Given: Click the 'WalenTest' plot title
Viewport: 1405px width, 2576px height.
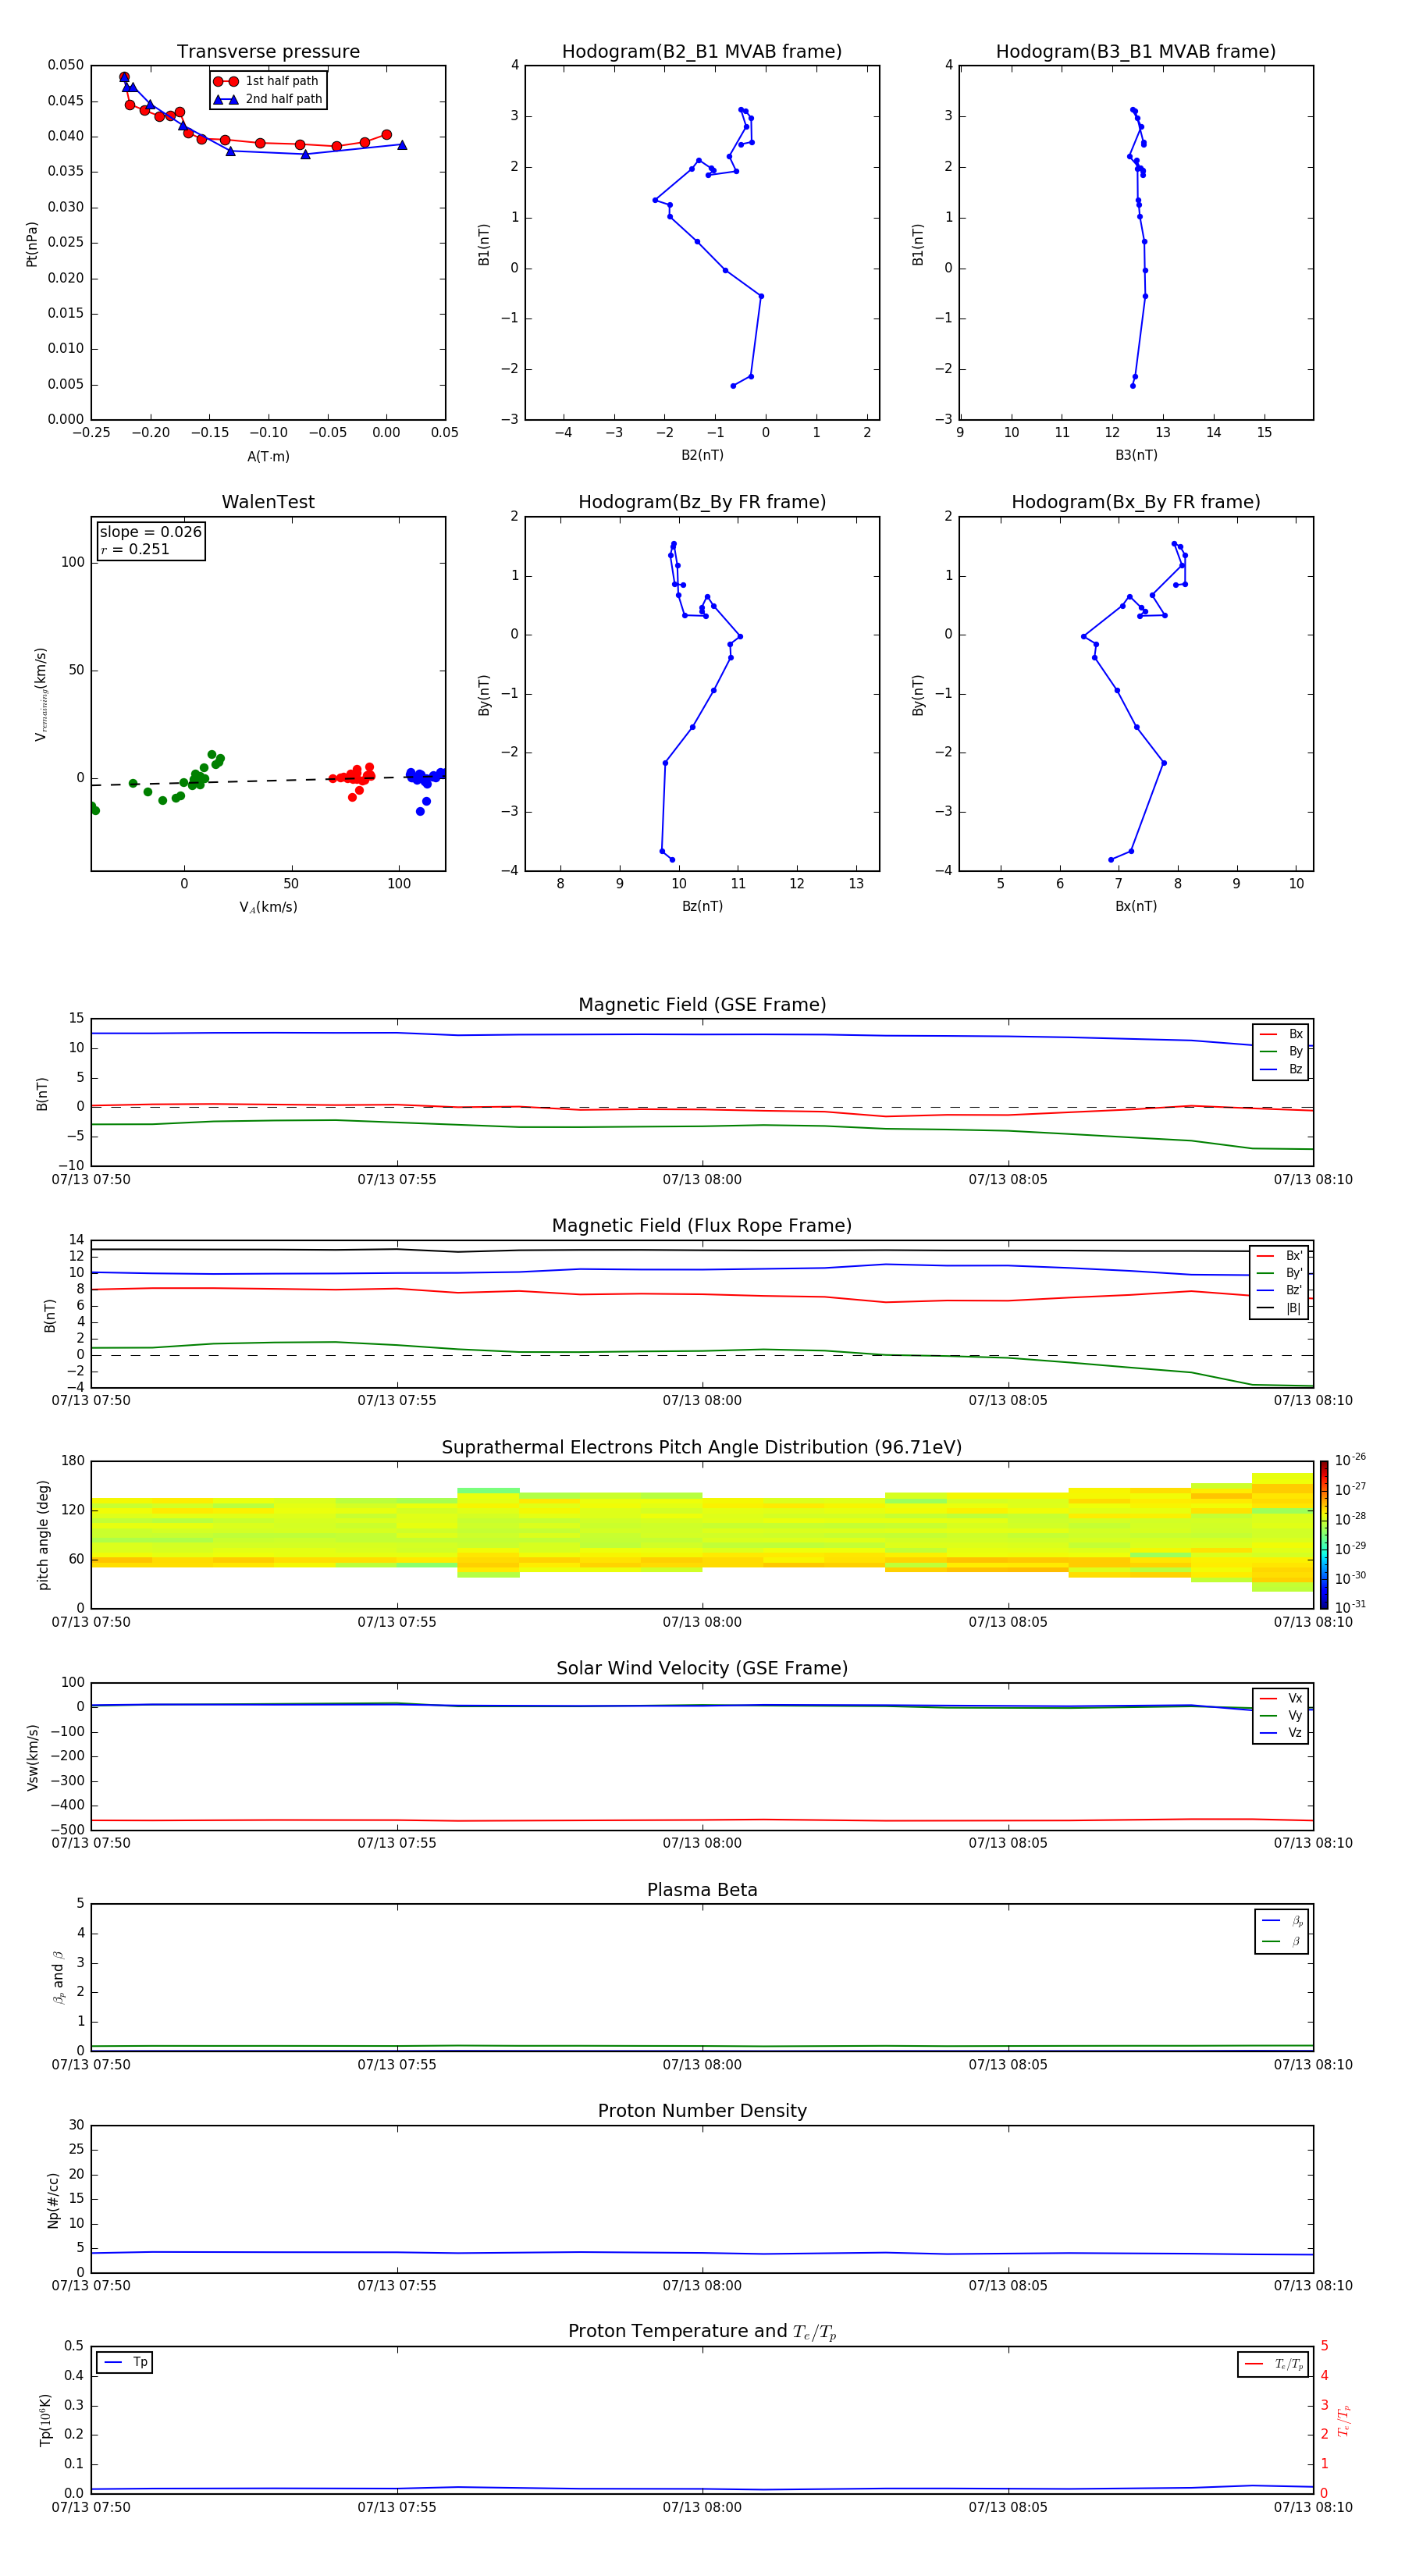Looking at the screenshot, I should [268, 502].
